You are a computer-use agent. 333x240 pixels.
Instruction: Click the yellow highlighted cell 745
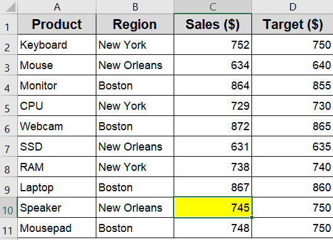pos(213,207)
